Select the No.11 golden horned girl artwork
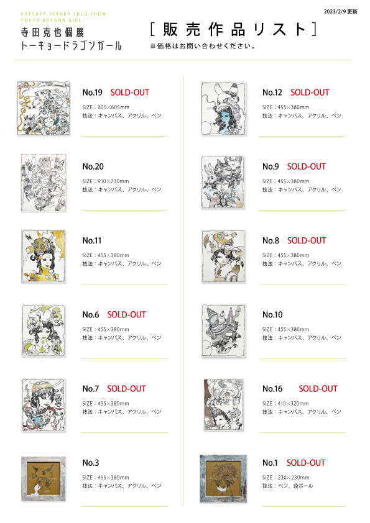 tap(44, 256)
